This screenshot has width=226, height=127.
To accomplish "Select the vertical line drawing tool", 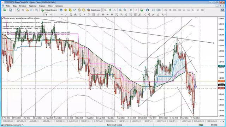I will 57,14.
